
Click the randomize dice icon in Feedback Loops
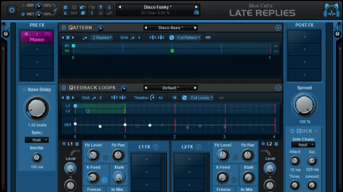184,98
